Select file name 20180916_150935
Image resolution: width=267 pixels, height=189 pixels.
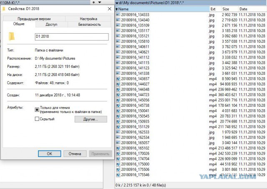point(135,121)
